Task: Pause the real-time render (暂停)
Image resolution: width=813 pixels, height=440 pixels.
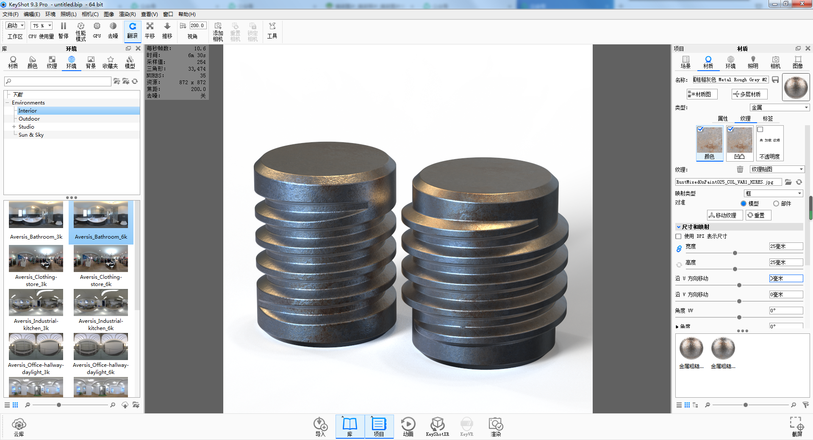Action: point(64,31)
